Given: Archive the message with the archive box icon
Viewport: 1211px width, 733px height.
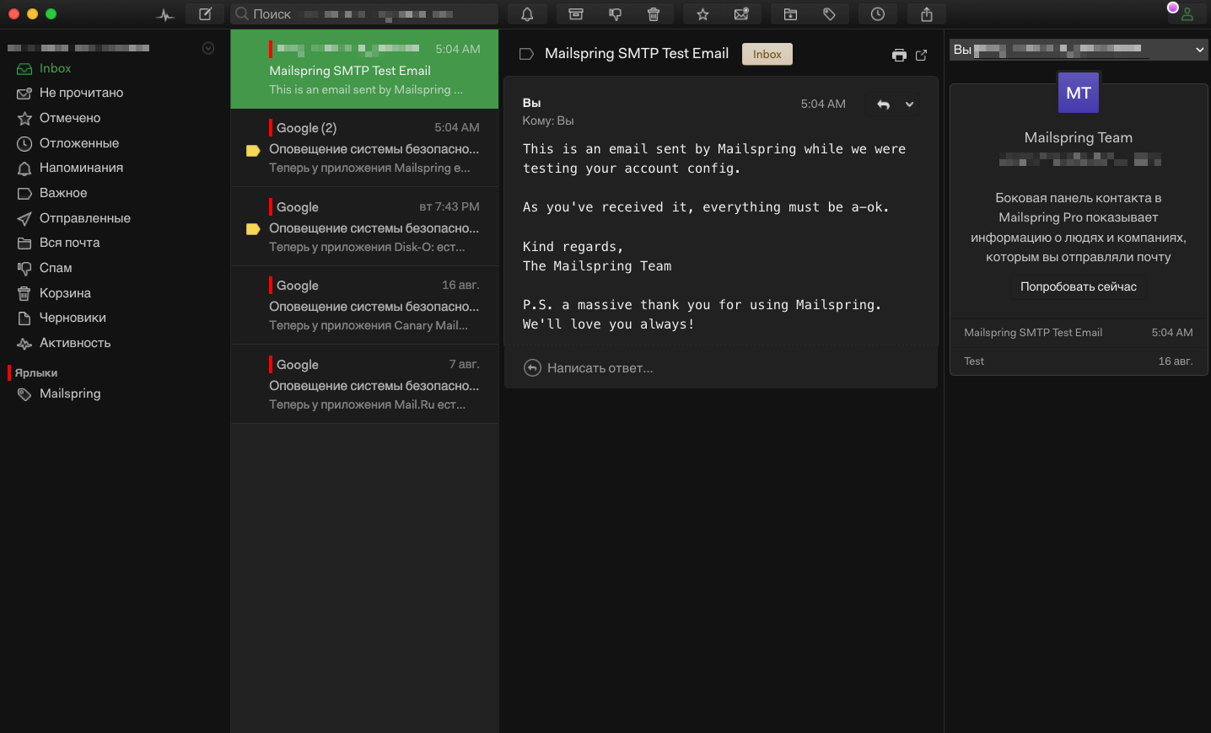Looking at the screenshot, I should pyautogui.click(x=576, y=14).
